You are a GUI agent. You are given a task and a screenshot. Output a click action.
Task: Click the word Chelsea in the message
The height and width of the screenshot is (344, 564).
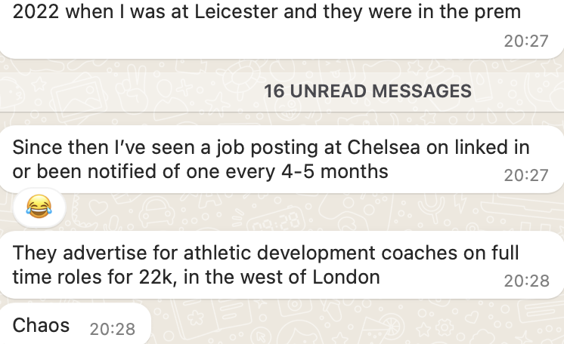(x=383, y=147)
